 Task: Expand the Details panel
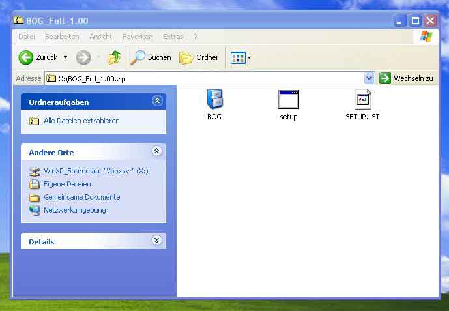coord(156,241)
